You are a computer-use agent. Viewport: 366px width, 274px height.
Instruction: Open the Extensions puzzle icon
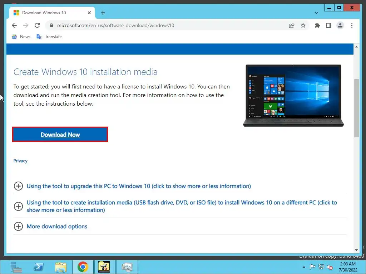[x=317, y=25]
